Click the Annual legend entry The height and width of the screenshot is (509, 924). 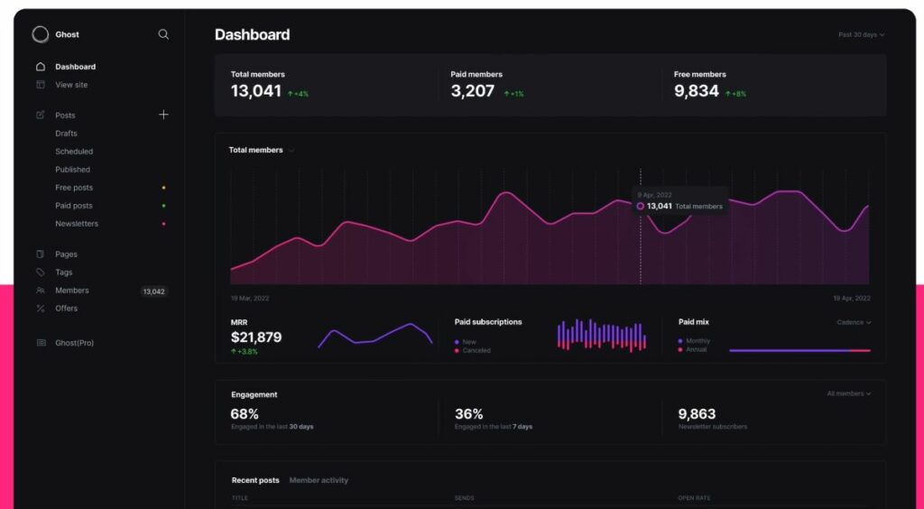pos(692,349)
